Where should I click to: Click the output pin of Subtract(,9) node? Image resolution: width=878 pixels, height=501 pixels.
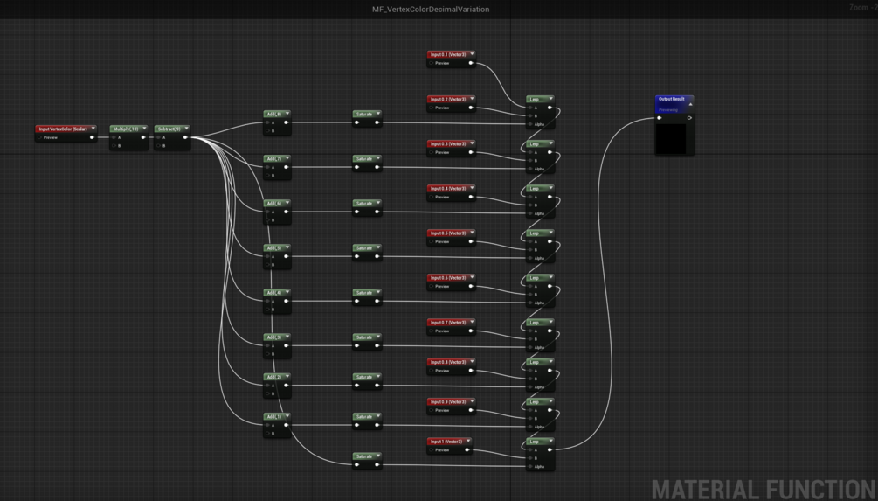[185, 137]
